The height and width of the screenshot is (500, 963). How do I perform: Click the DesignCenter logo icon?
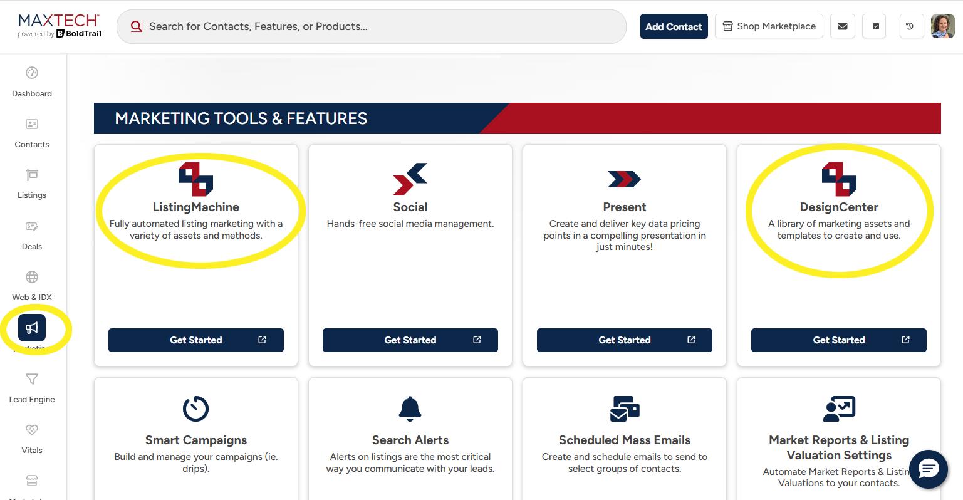pos(839,179)
